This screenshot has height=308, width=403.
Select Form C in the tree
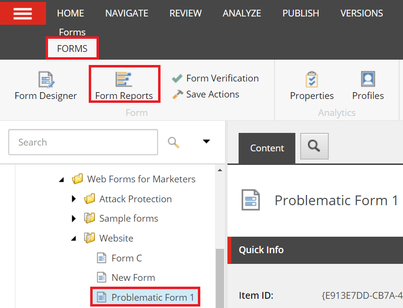pos(126,258)
